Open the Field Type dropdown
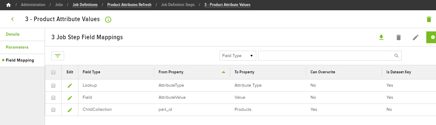This screenshot has width=436, height=125. tap(238, 56)
